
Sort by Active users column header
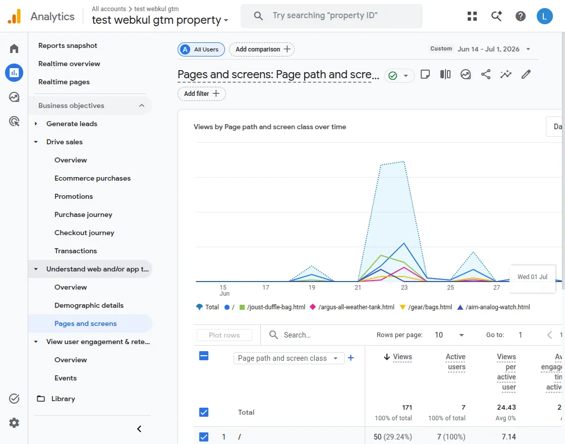coord(456,362)
